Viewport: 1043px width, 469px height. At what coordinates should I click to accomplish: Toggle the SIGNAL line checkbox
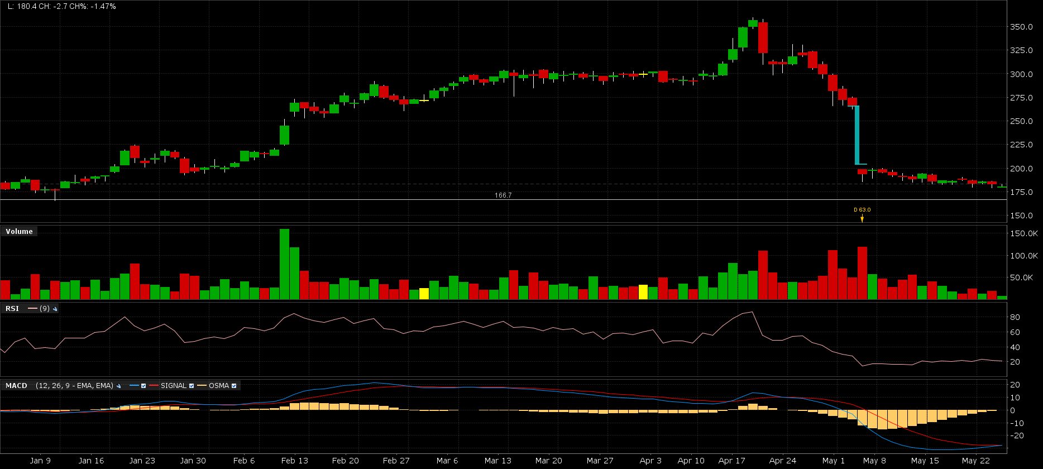pos(192,386)
